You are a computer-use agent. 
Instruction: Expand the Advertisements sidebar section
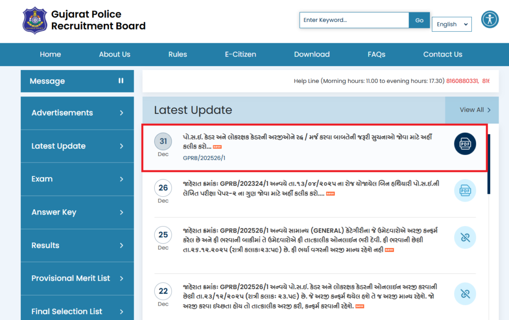(77, 113)
